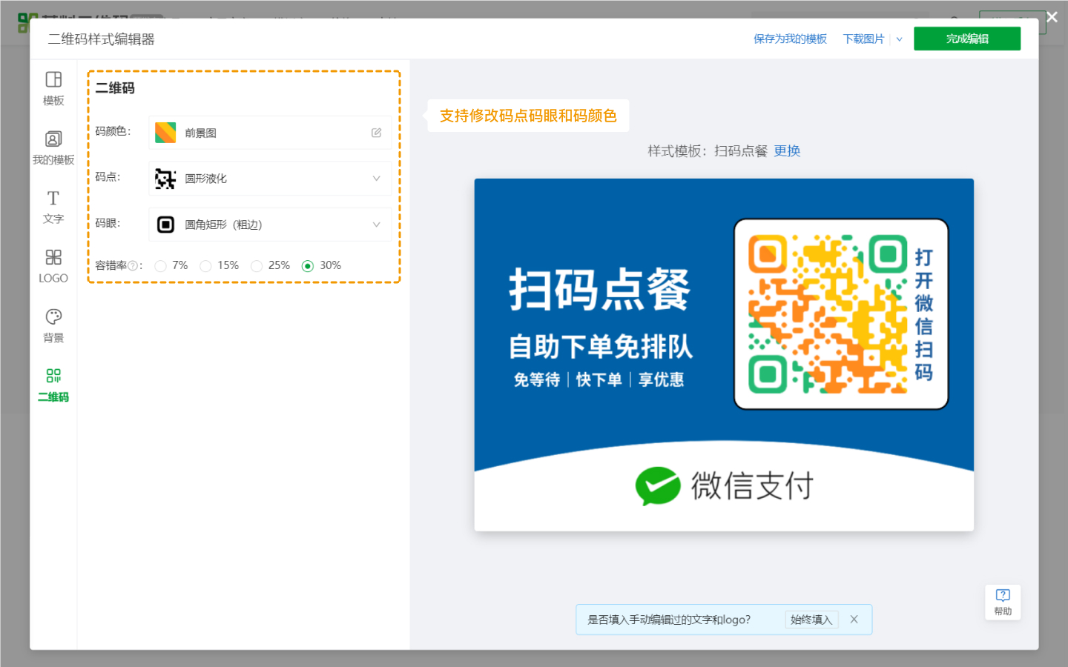The height and width of the screenshot is (667, 1068).
Task: Open the 文字 text sidebar tab
Action: tap(53, 208)
